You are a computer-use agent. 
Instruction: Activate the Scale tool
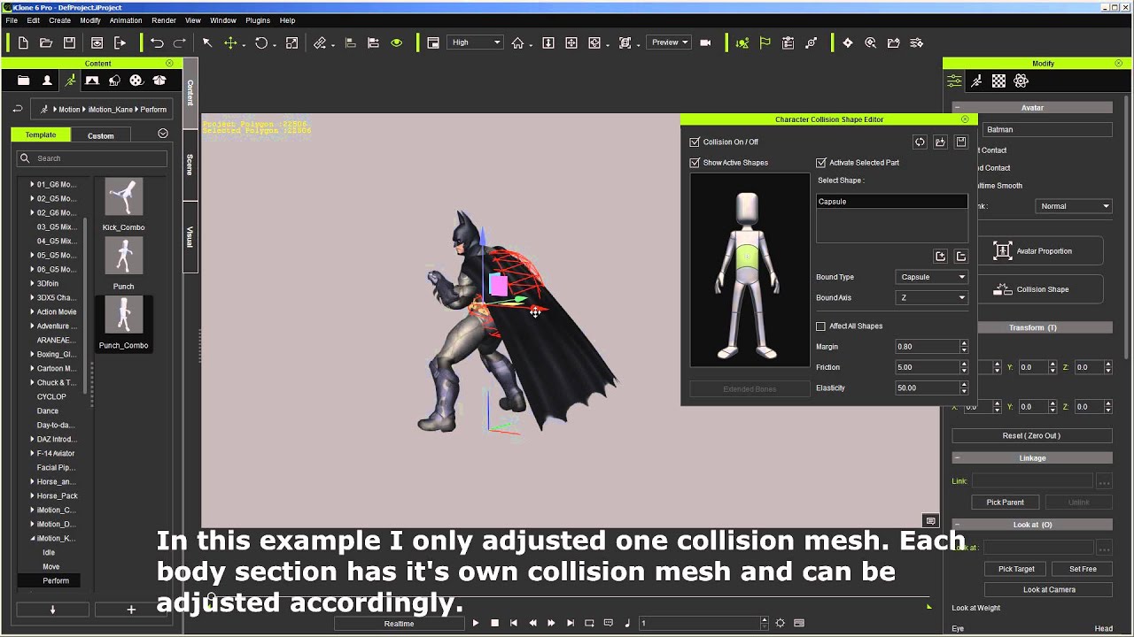click(x=291, y=42)
